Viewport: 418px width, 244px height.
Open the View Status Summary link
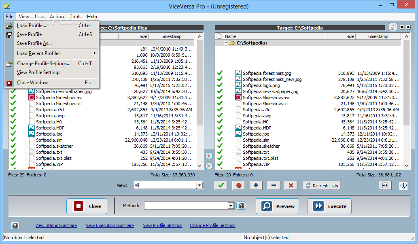pyautogui.click(x=56, y=226)
